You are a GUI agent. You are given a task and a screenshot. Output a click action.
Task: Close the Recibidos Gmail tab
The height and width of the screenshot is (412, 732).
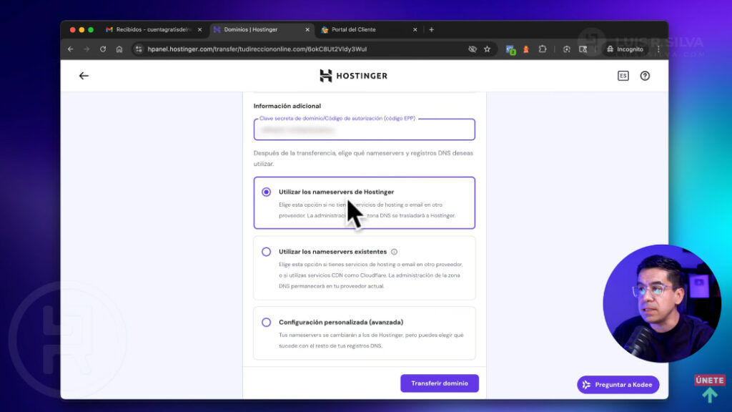(200, 29)
